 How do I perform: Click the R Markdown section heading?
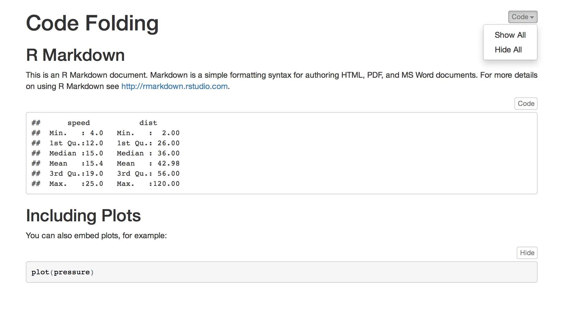point(76,55)
